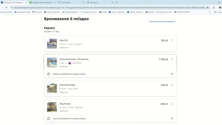222x125 pixels.
Task: Open browser extensions icon
Action: click(x=214, y=8)
